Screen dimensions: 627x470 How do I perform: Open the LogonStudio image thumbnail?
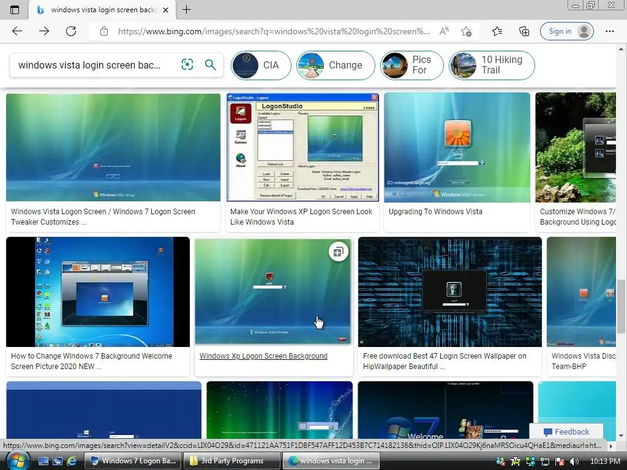[302, 147]
